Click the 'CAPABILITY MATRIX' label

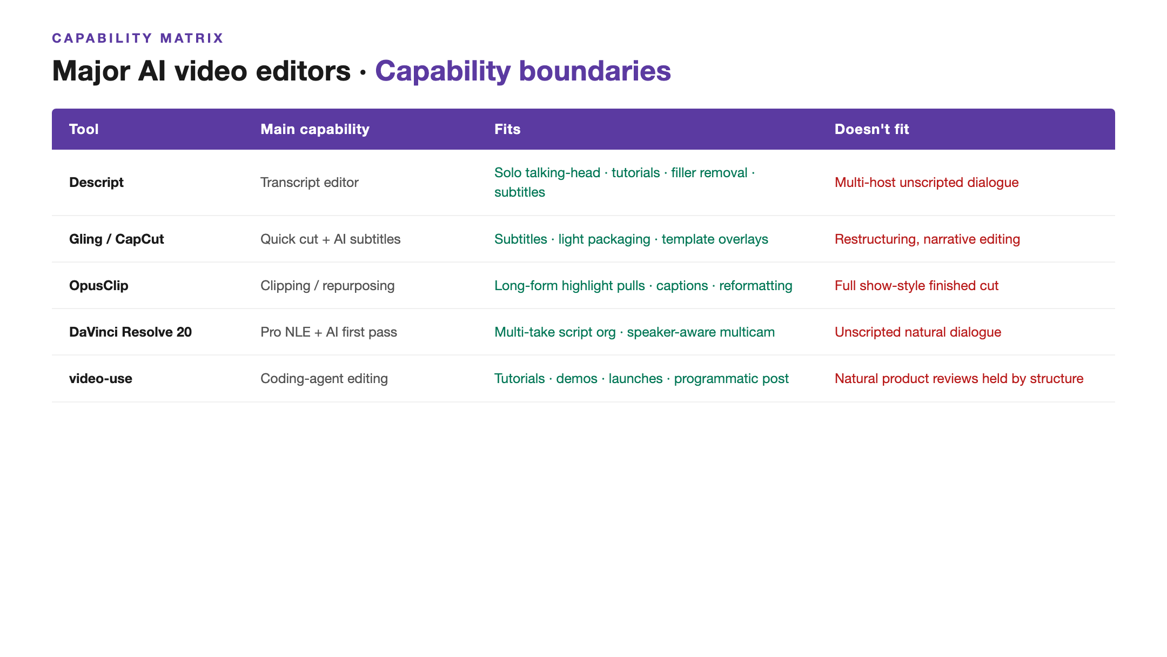click(x=138, y=38)
